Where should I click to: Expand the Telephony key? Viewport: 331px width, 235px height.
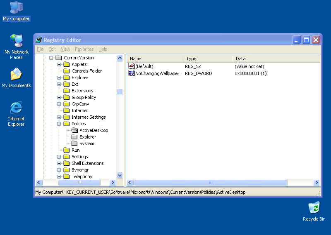[59, 176]
